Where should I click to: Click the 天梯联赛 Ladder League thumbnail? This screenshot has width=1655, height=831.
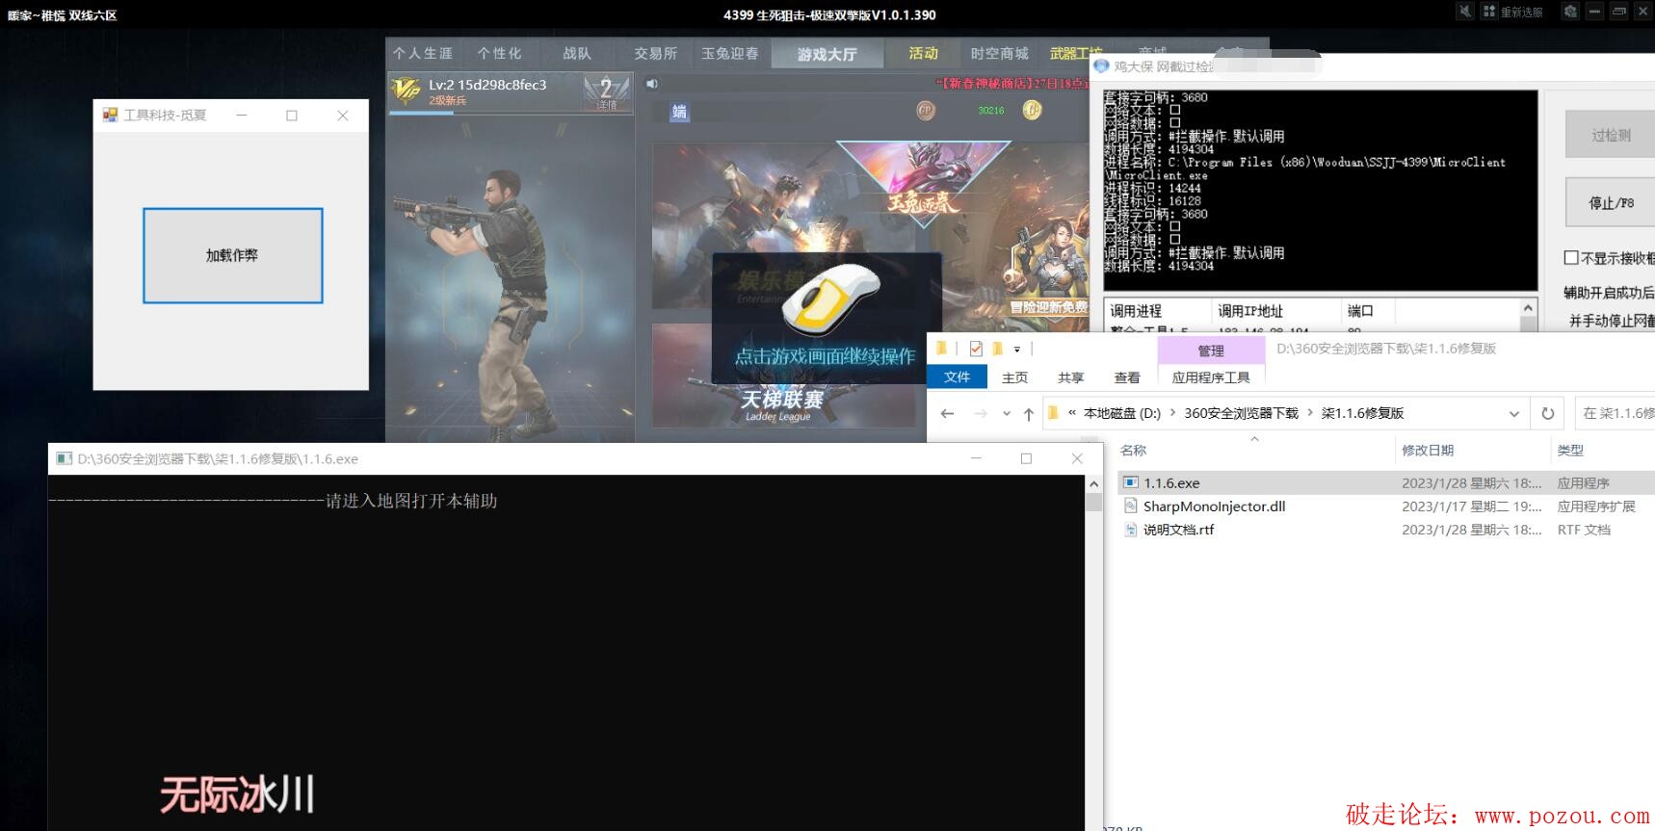coord(782,376)
